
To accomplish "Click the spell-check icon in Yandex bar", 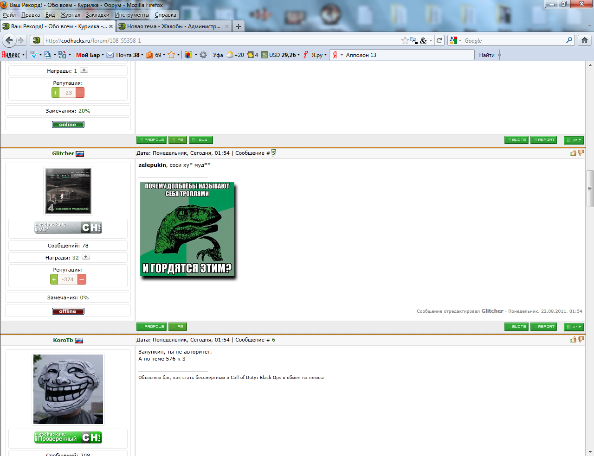I will pyautogui.click(x=33, y=55).
